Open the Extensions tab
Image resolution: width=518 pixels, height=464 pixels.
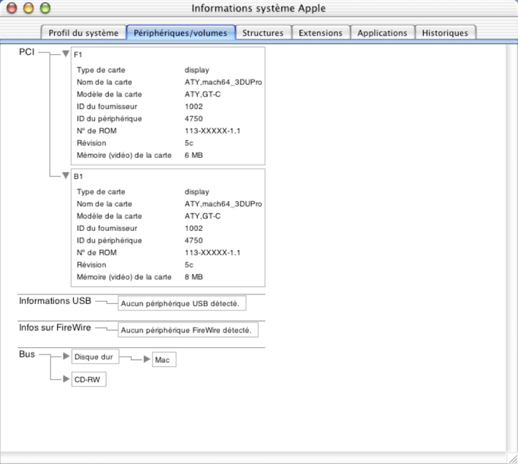coord(321,32)
